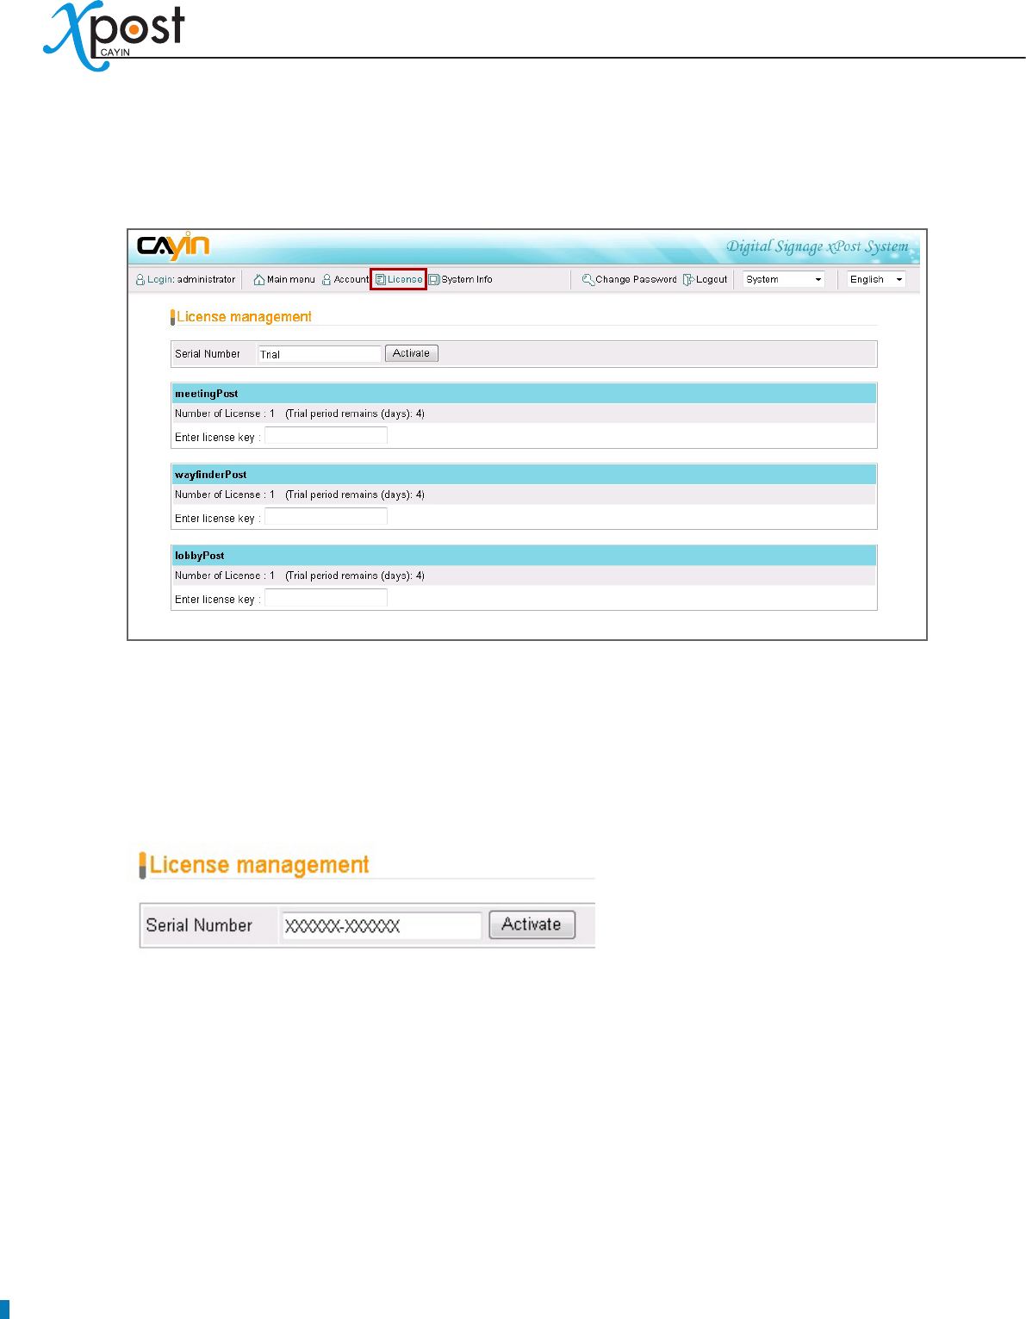Click the Serial Number field containing Trial

pyautogui.click(x=320, y=354)
